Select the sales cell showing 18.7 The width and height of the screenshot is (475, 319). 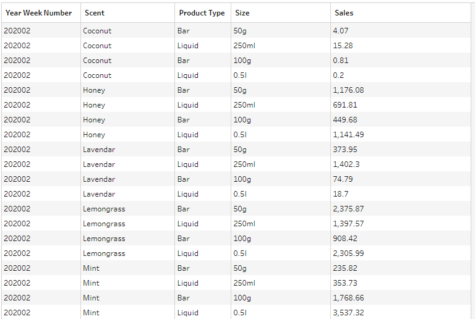(341, 194)
